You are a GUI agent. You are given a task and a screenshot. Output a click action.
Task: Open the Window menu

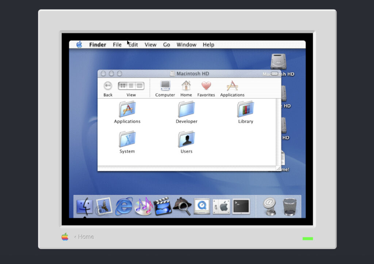point(186,45)
